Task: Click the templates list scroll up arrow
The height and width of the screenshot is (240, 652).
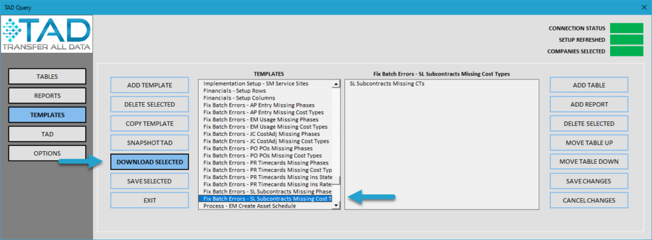Action: point(336,84)
